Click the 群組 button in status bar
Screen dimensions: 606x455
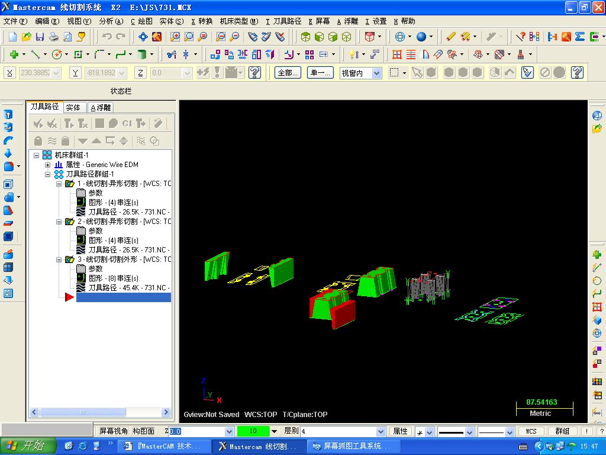tap(562, 431)
